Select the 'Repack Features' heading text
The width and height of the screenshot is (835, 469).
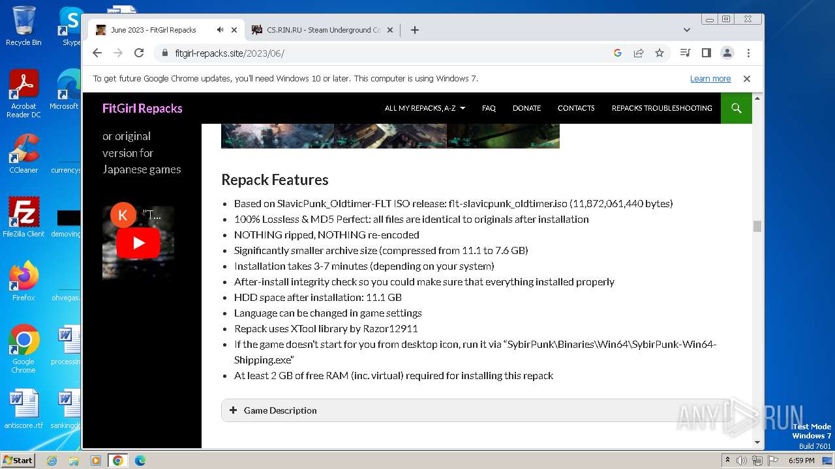(275, 180)
